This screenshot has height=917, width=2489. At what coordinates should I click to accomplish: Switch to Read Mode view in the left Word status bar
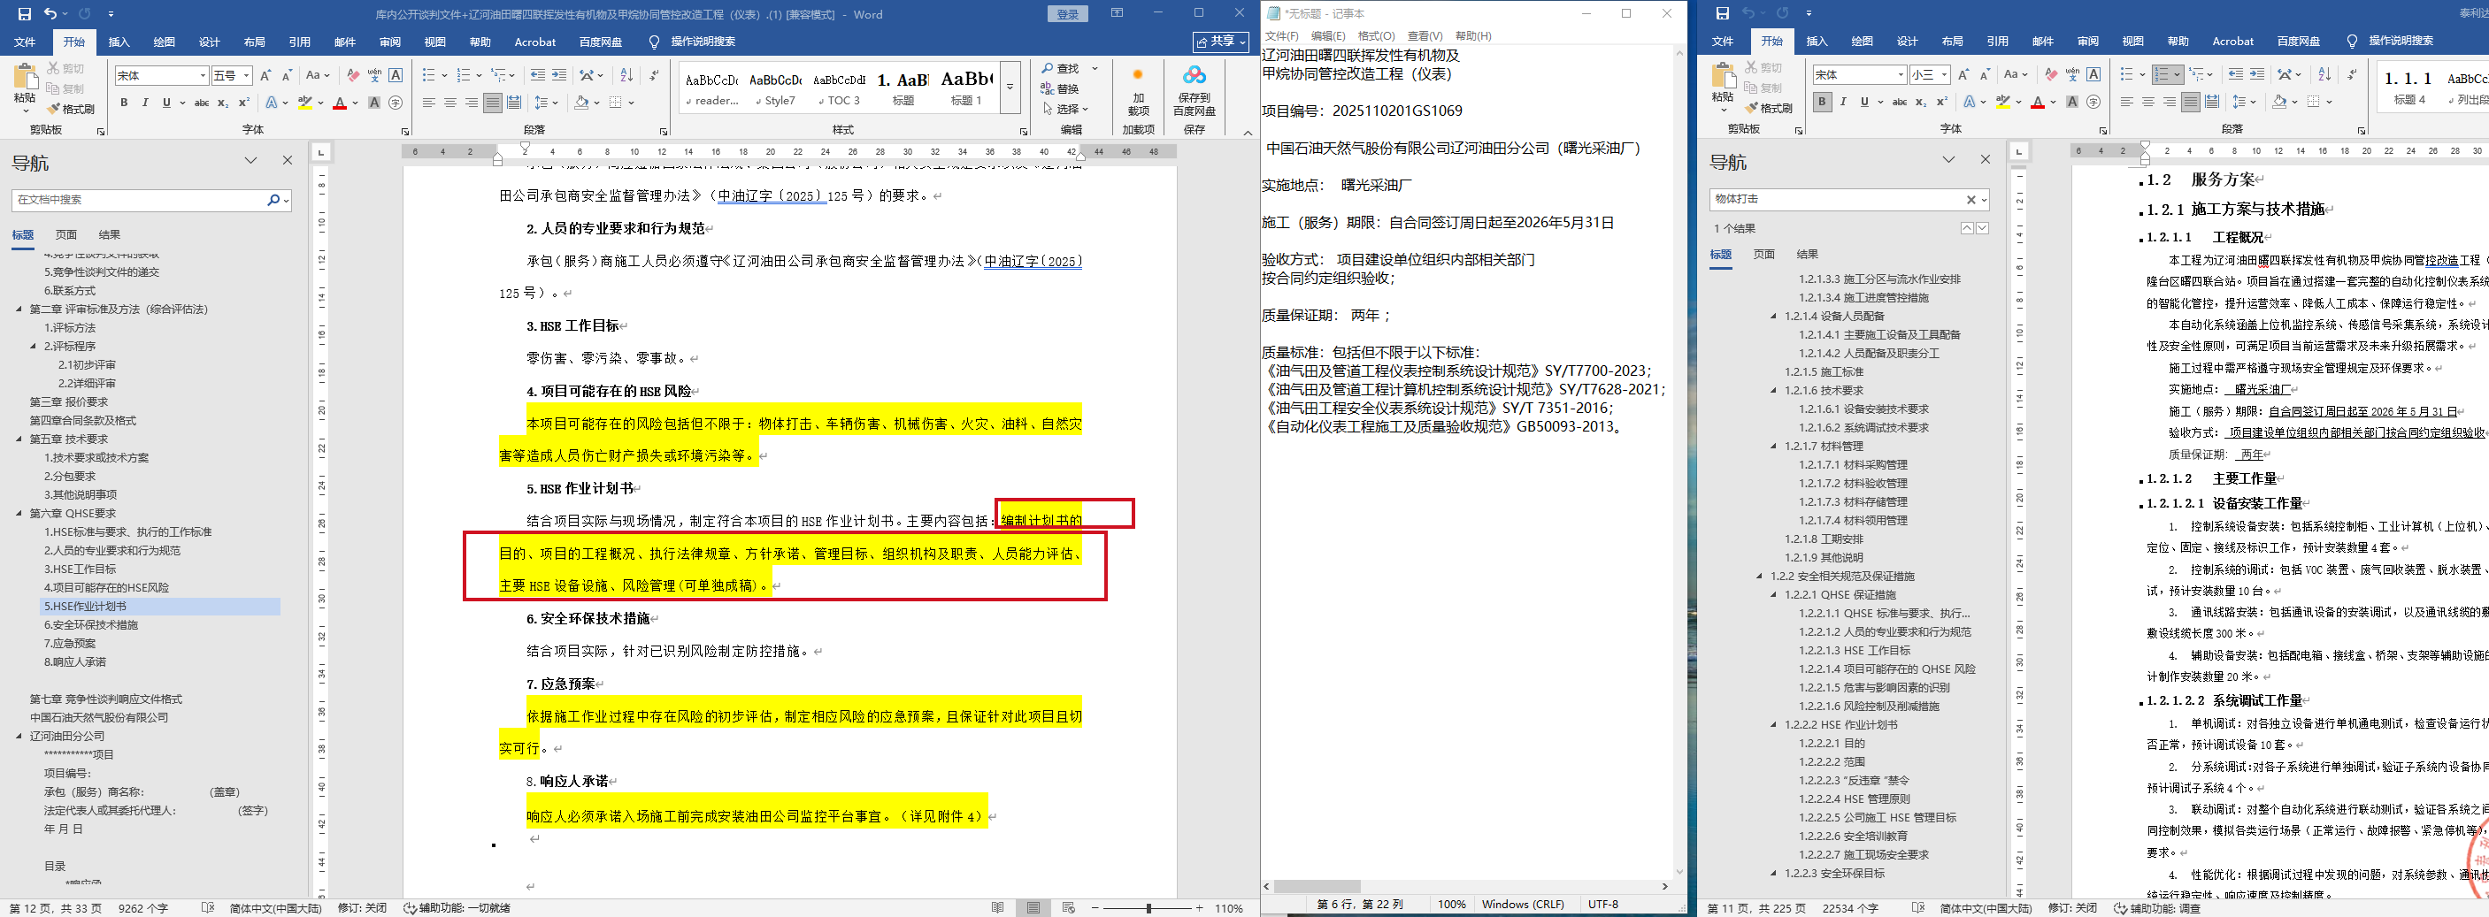pyautogui.click(x=998, y=908)
